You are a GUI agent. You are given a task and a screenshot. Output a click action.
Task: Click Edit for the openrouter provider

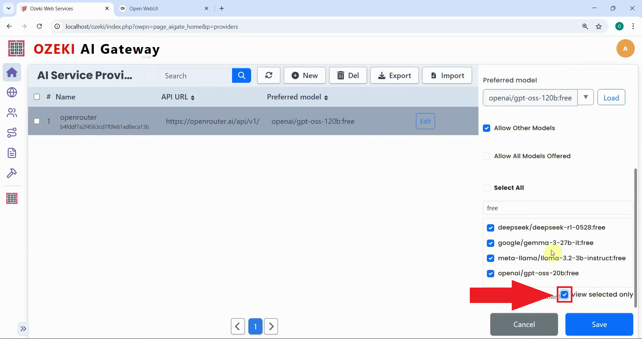(425, 121)
